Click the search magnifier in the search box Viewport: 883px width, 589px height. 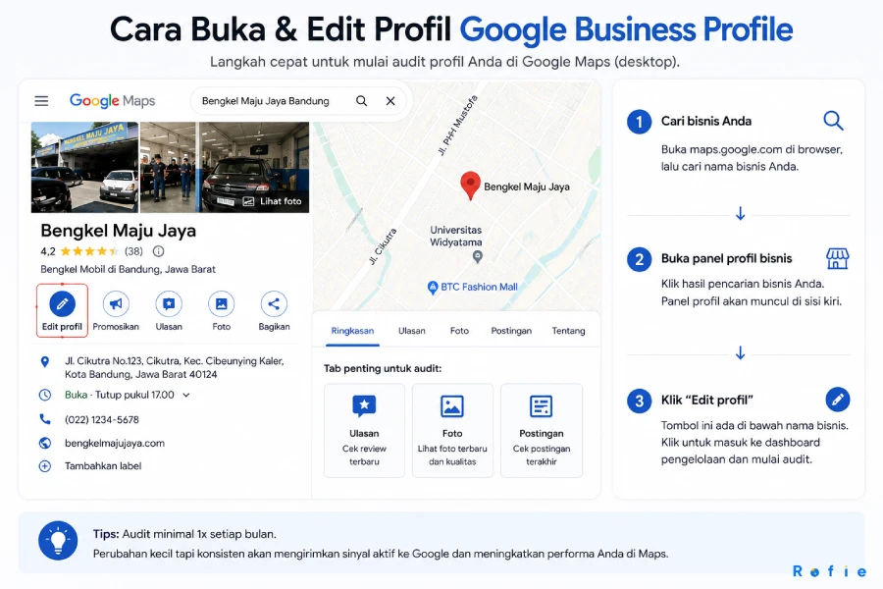coord(361,101)
